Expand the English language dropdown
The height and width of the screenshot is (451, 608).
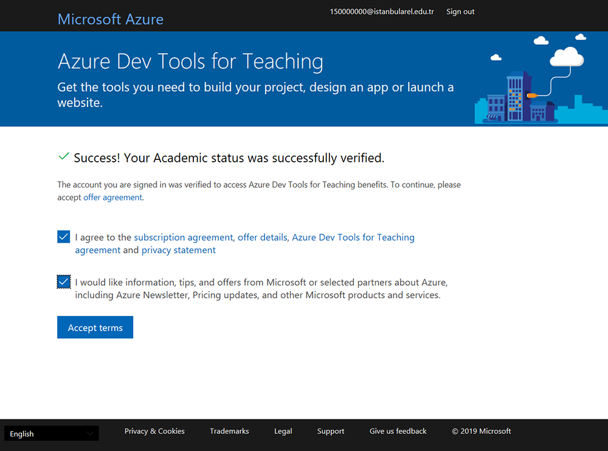(52, 433)
